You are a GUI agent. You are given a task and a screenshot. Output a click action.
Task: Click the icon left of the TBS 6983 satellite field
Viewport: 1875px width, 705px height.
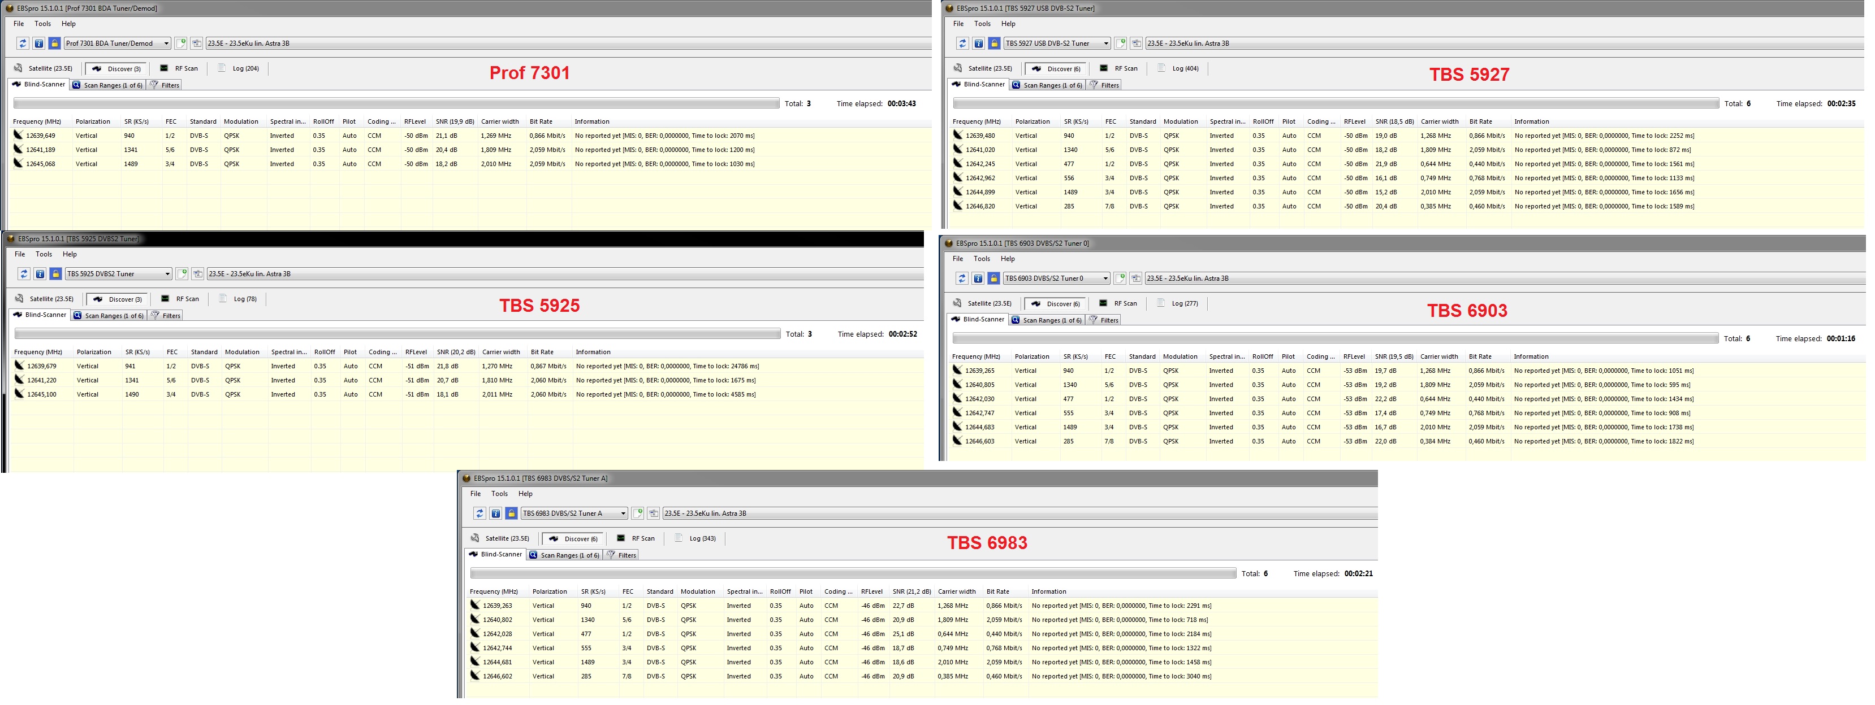(x=654, y=513)
